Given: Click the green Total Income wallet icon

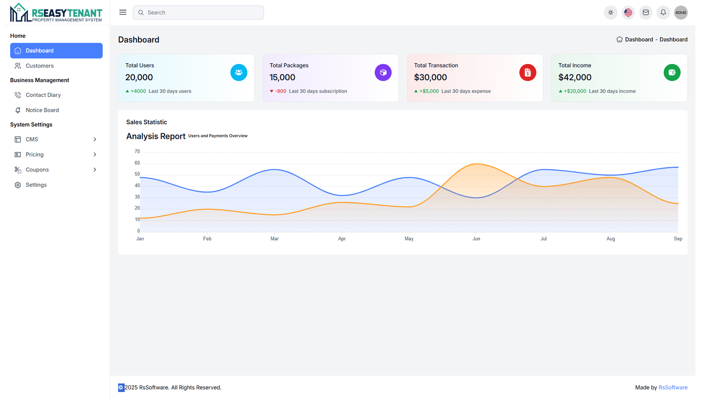Looking at the screenshot, I should point(672,72).
